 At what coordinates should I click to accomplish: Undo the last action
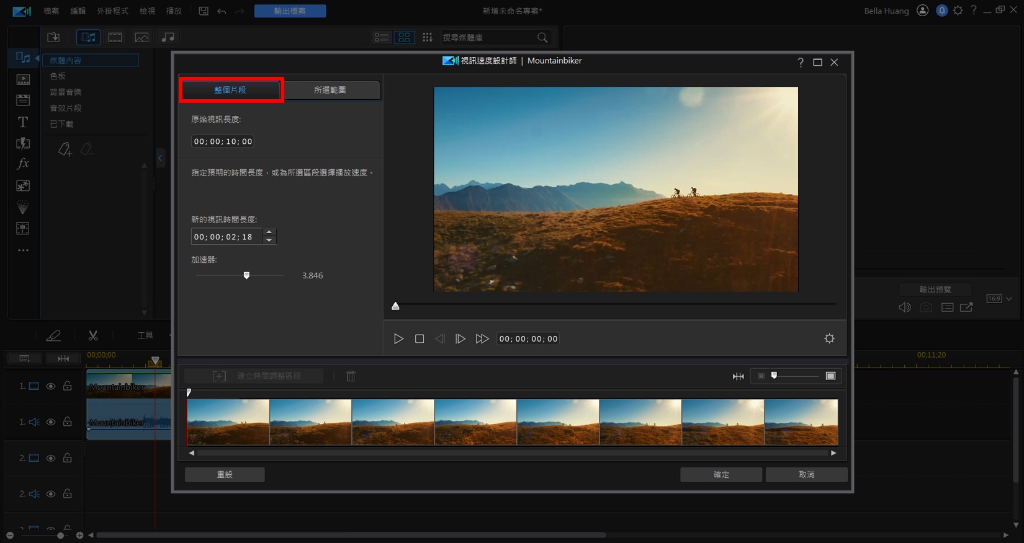[222, 11]
